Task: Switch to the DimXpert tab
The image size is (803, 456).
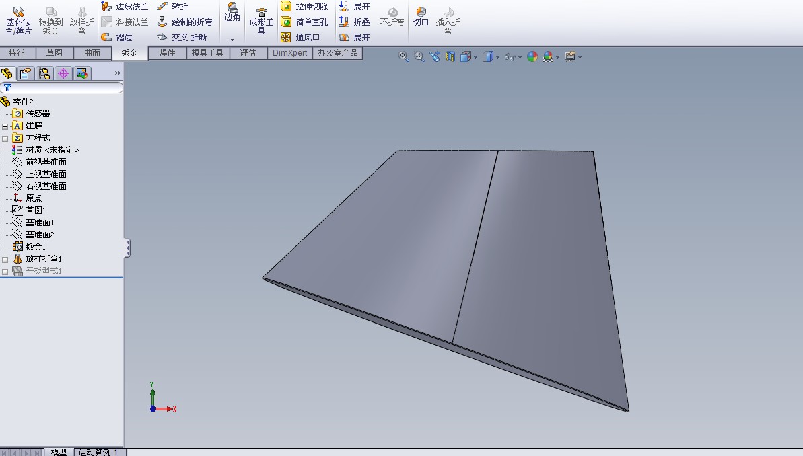Action: click(x=290, y=52)
